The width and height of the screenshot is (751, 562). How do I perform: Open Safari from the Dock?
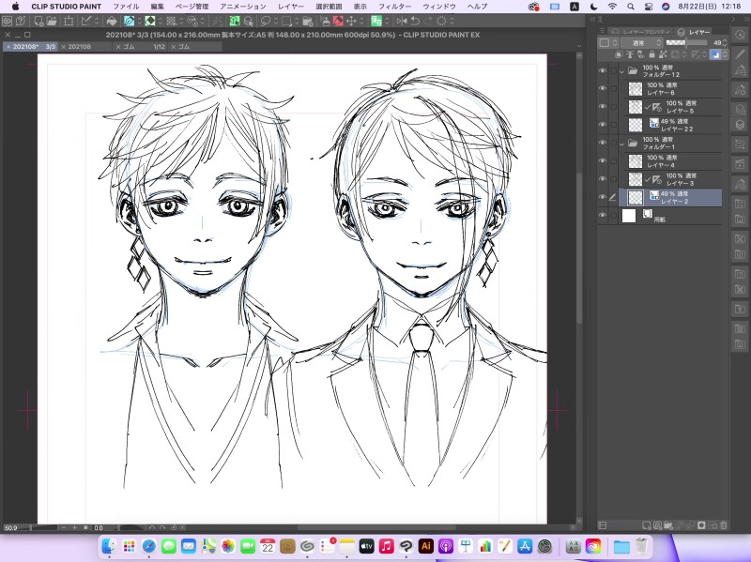click(x=149, y=546)
